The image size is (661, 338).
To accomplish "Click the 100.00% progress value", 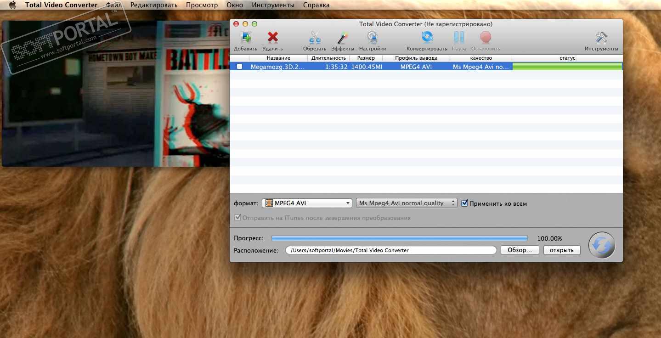I will click(x=550, y=238).
